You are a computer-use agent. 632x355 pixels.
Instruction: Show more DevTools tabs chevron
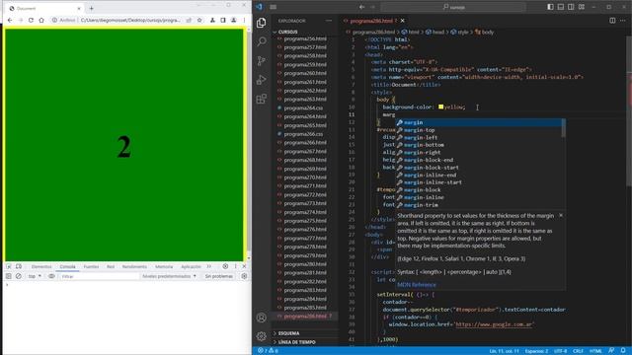click(x=208, y=266)
